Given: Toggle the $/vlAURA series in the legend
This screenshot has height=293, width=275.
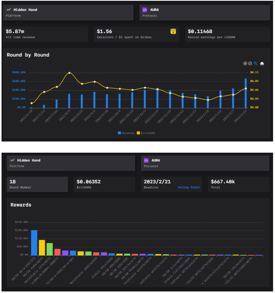Looking at the screenshot, I should [146, 133].
